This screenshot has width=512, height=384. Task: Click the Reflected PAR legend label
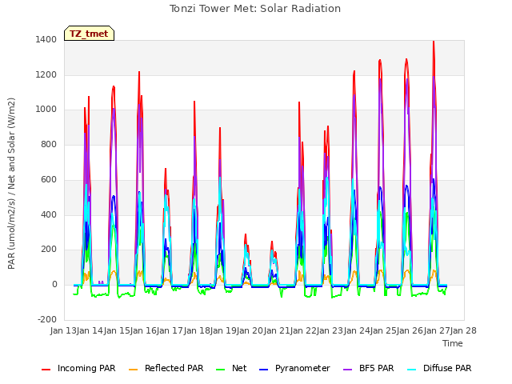pos(174,368)
